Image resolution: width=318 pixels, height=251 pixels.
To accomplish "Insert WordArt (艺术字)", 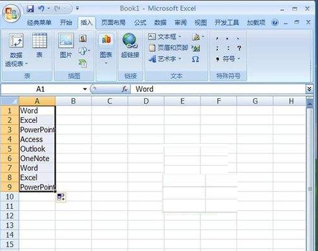I will [165, 59].
